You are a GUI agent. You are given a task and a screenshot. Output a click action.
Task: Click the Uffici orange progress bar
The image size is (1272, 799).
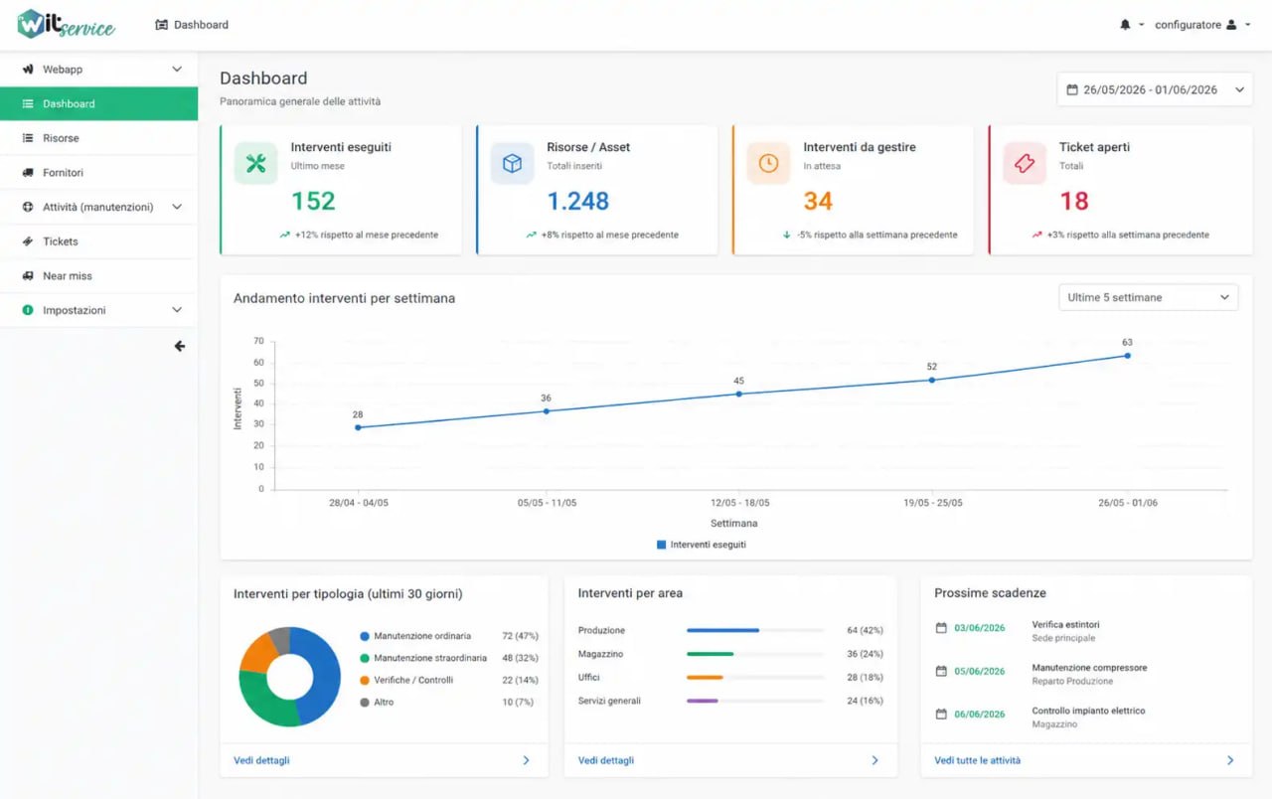705,677
